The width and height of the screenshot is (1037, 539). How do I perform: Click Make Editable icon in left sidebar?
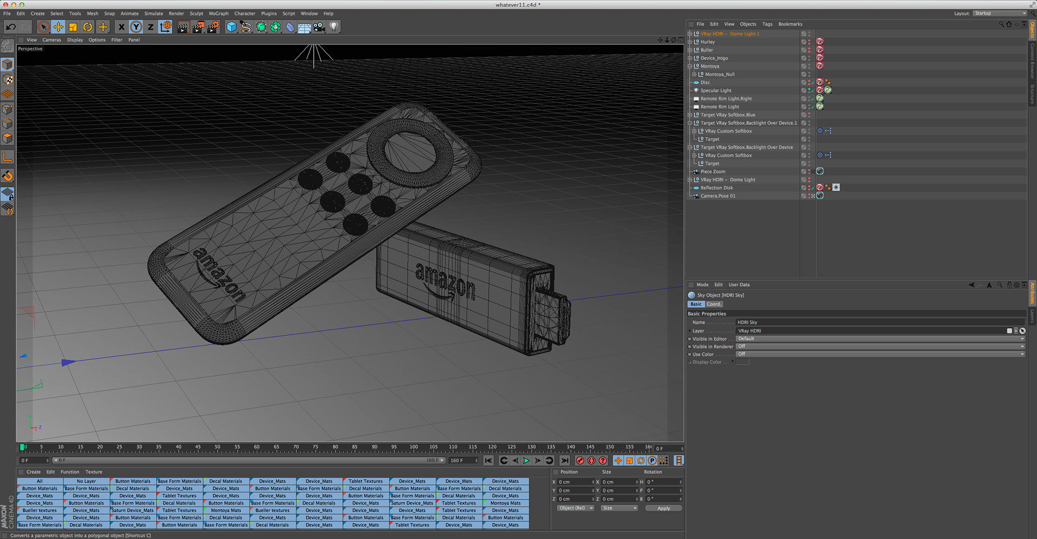(x=8, y=47)
